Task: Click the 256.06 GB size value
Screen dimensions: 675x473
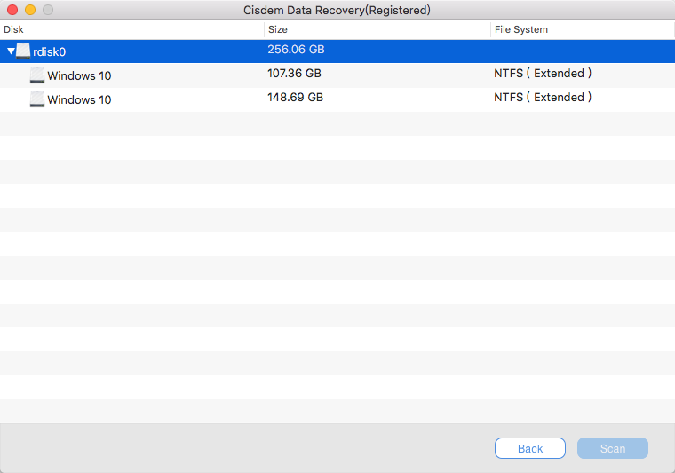Action: pos(296,50)
